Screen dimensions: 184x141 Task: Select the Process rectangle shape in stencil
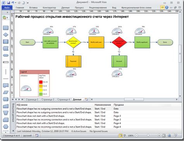(x=6, y=28)
